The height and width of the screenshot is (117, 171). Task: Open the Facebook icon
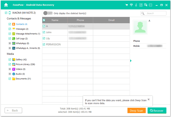click(x=141, y=5)
